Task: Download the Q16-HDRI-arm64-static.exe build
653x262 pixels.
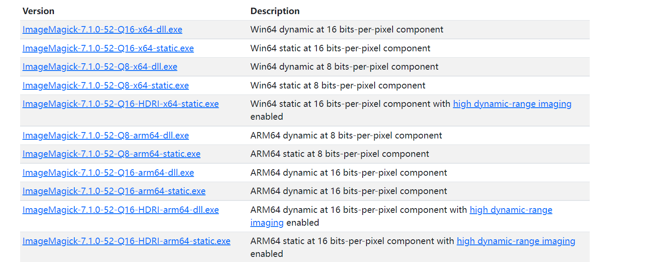Action: tap(126, 241)
